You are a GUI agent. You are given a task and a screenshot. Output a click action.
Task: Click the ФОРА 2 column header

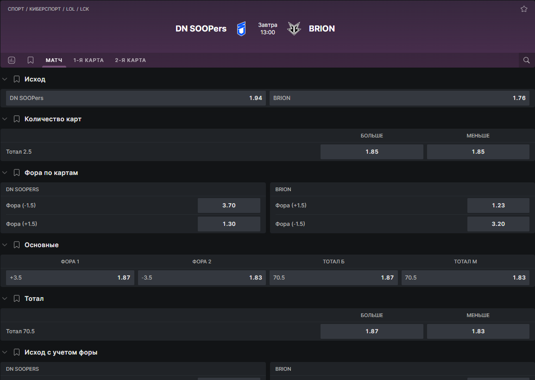coord(201,262)
